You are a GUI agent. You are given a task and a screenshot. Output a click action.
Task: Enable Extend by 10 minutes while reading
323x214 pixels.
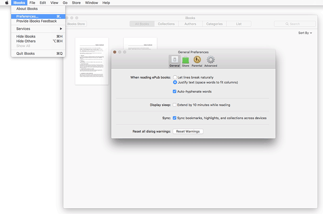point(174,105)
